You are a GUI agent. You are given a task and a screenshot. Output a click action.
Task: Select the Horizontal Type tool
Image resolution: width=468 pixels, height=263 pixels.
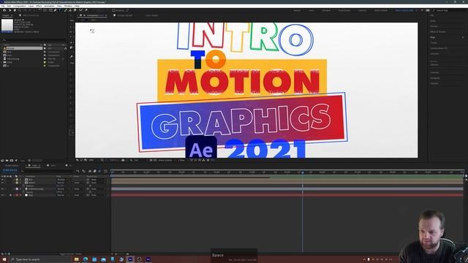point(60,10)
